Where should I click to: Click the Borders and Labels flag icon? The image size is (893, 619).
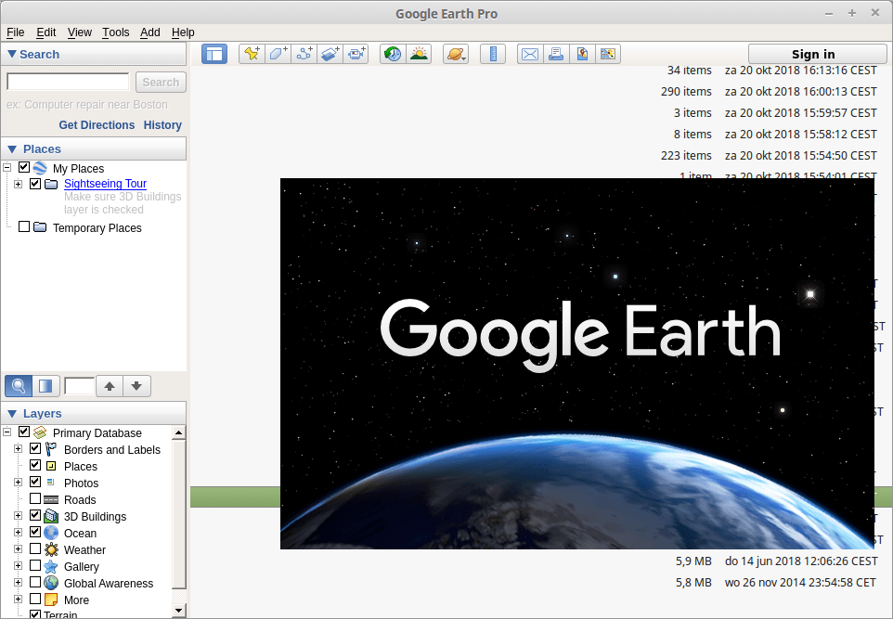(51, 449)
